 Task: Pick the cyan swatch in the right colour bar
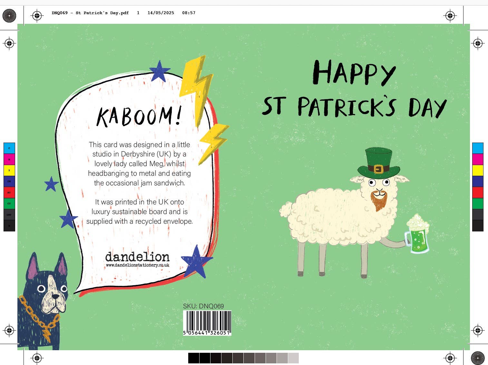(x=477, y=148)
